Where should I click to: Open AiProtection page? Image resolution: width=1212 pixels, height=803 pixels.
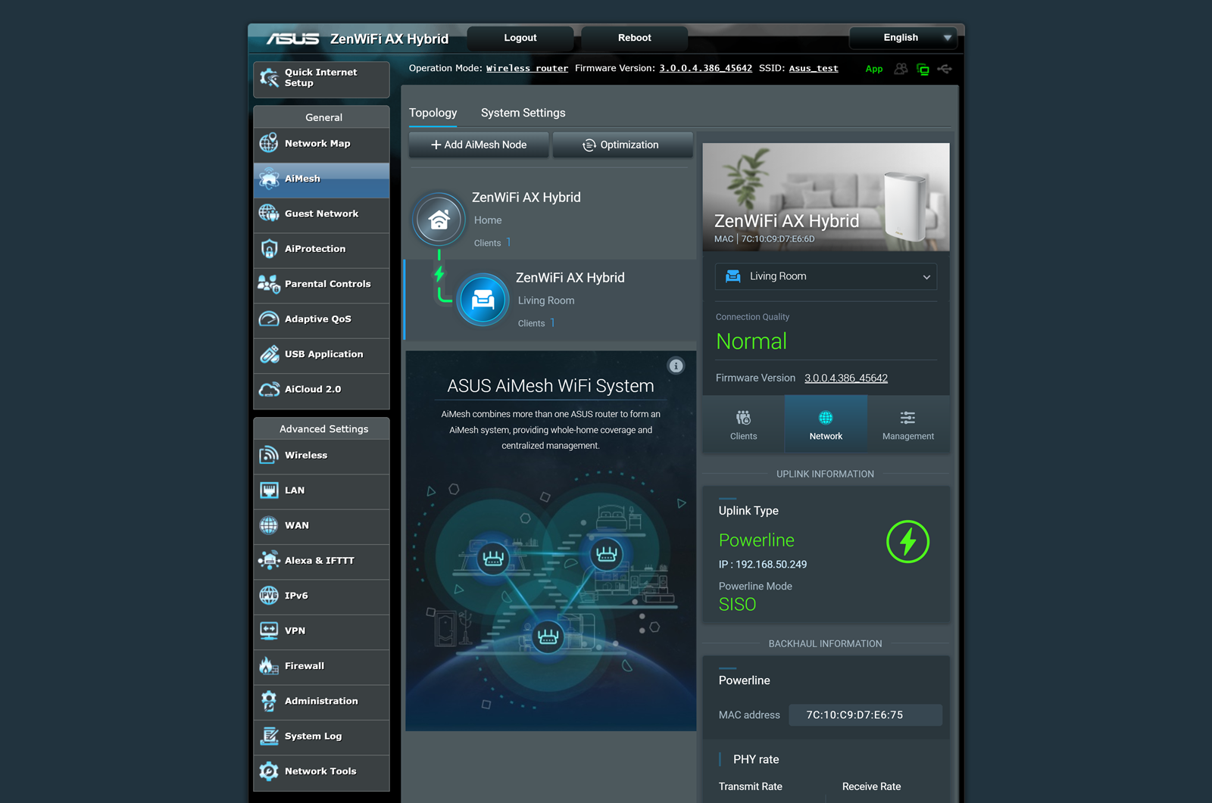[x=321, y=249]
